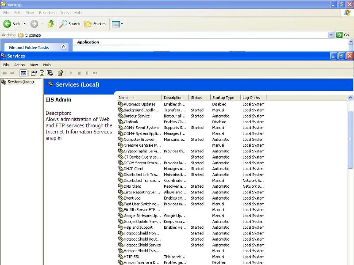Toggle show/hide console tree icon
Image resolution: width=354 pixels, height=265 pixels.
click(x=23, y=73)
